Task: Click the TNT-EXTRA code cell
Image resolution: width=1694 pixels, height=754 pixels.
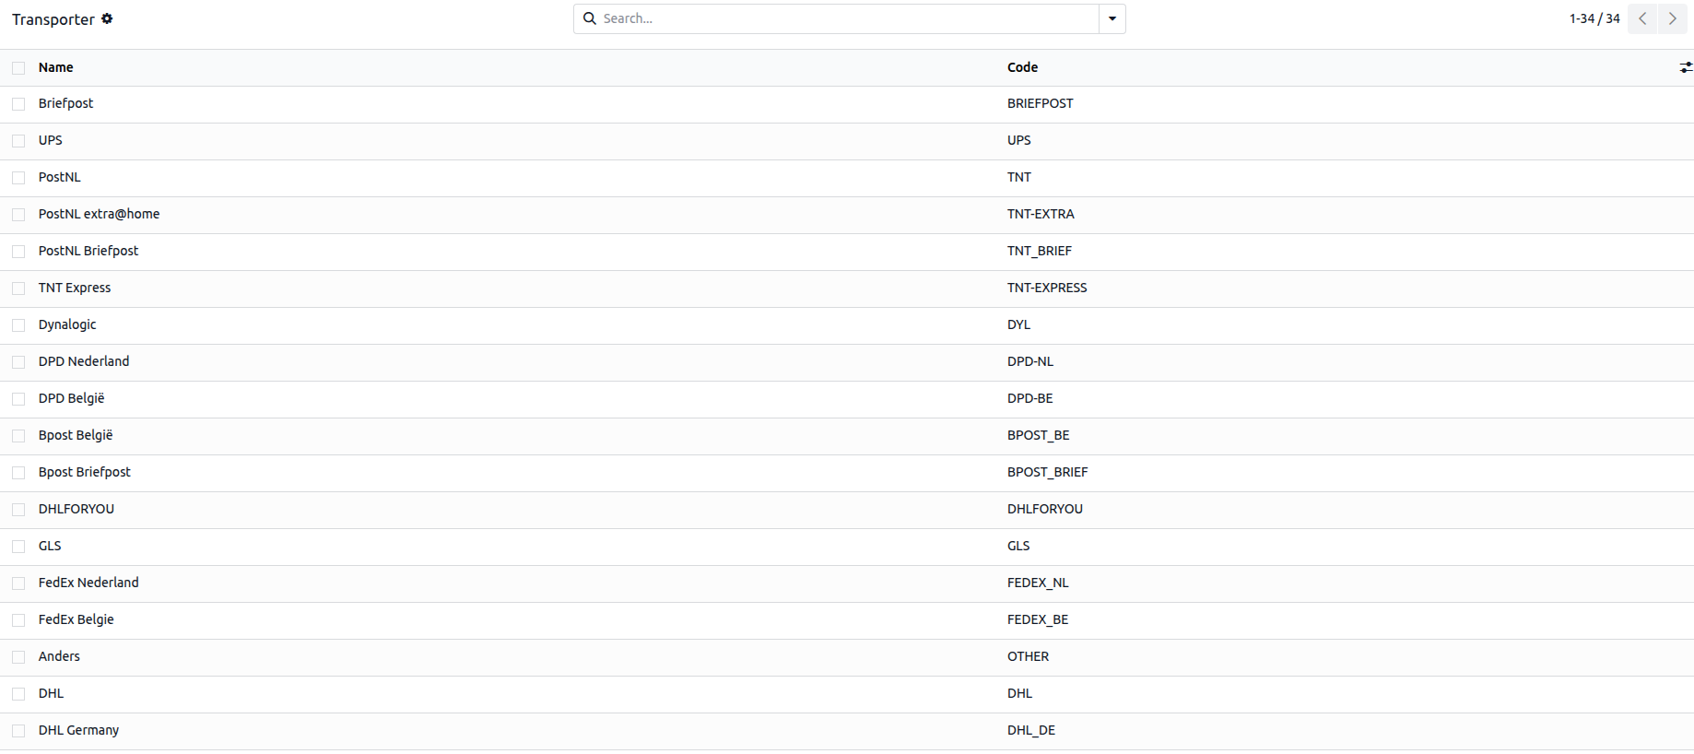Action: pyautogui.click(x=1041, y=214)
